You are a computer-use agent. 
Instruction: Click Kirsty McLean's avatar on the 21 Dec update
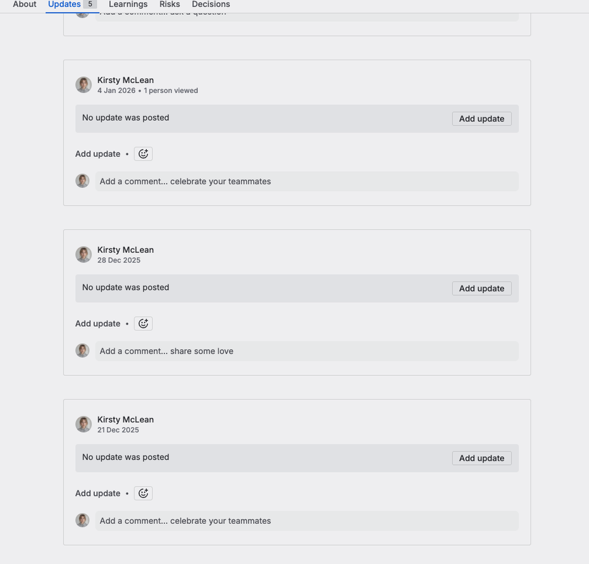coord(83,424)
